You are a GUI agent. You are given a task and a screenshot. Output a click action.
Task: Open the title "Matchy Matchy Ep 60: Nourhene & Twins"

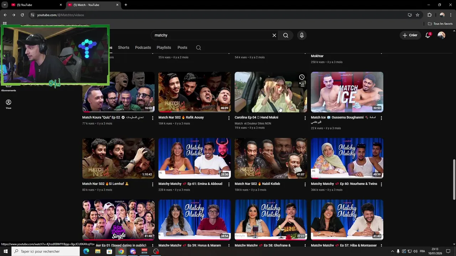pos(344,184)
